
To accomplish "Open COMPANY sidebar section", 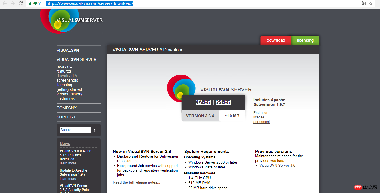I will tap(67, 108).
